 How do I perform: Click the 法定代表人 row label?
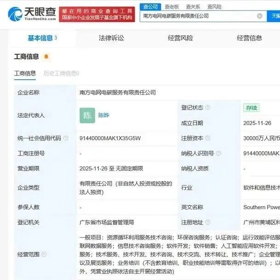[x=31, y=115]
